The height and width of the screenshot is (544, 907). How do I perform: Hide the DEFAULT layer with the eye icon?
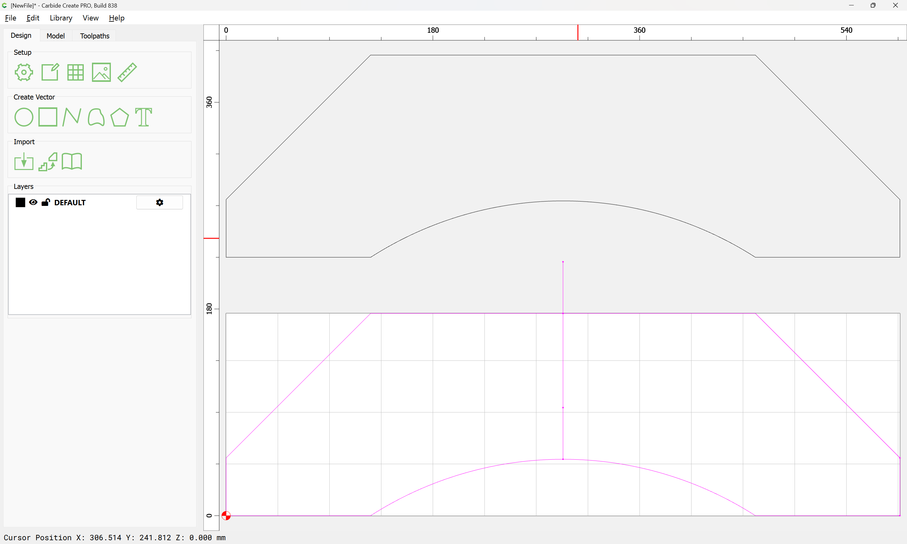(x=33, y=202)
